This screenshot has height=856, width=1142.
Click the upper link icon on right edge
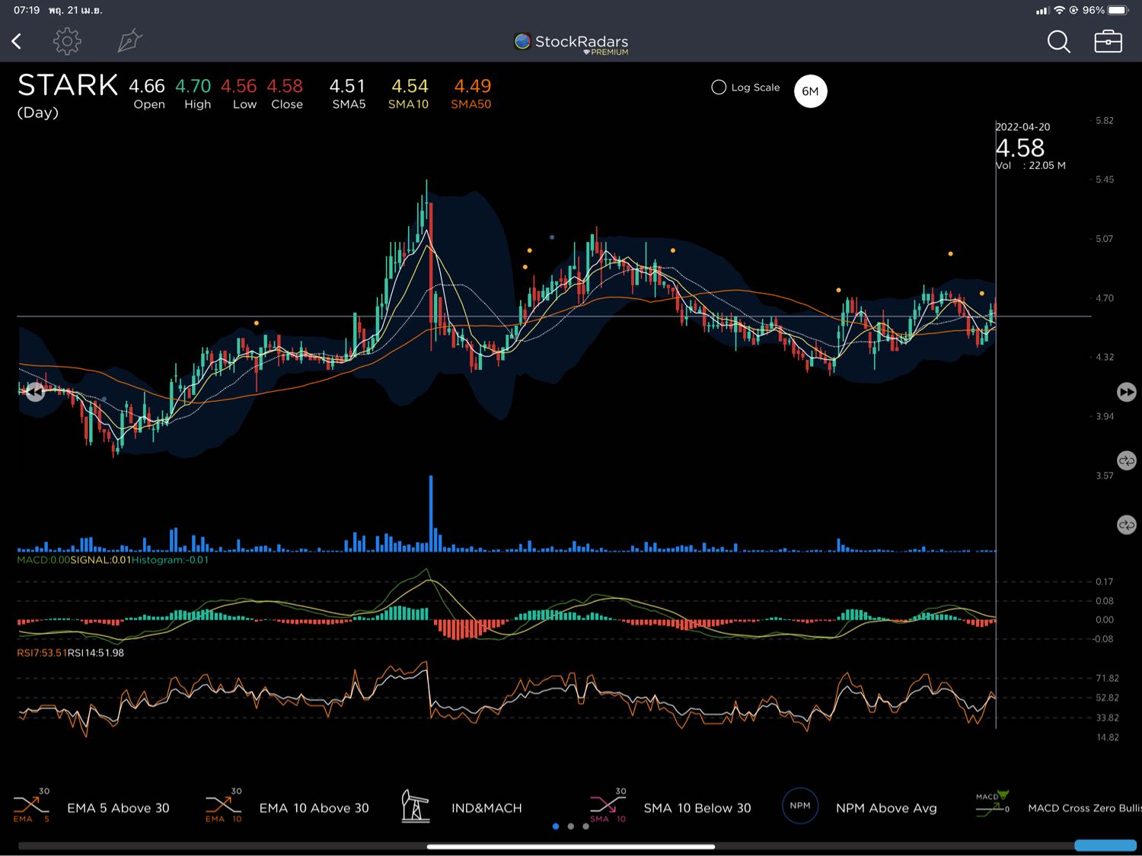click(x=1126, y=460)
